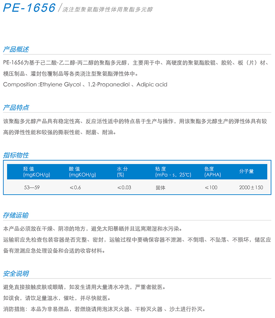Click the PE-1656 product title

[x=29, y=8]
